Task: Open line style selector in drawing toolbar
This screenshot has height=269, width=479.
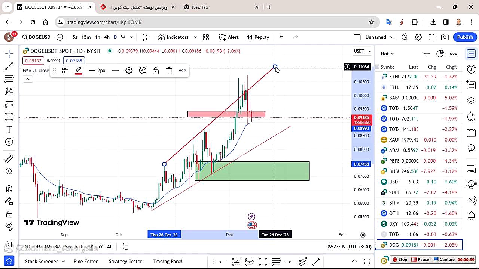Action: (116, 70)
